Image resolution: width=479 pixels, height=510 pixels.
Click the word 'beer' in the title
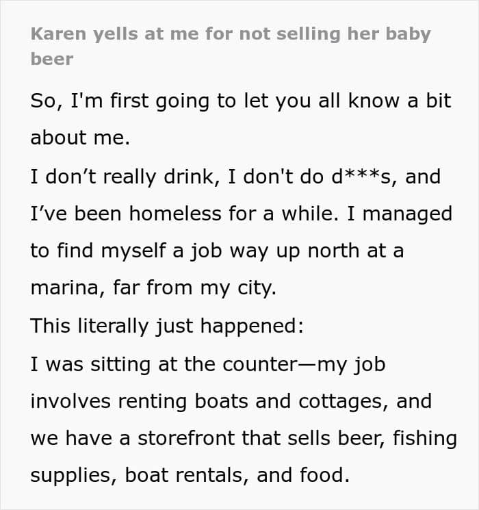pos(52,59)
